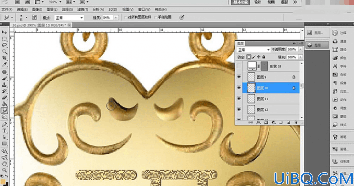Viewport: 354px width, 186px height.
Task: Select the Smudge tool in toolbox
Action: tap(4, 110)
